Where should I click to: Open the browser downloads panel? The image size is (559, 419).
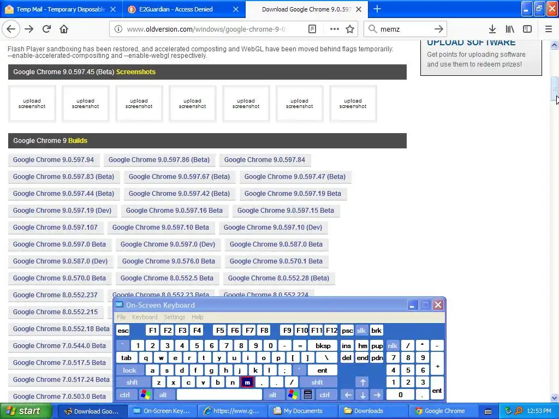[x=492, y=29]
